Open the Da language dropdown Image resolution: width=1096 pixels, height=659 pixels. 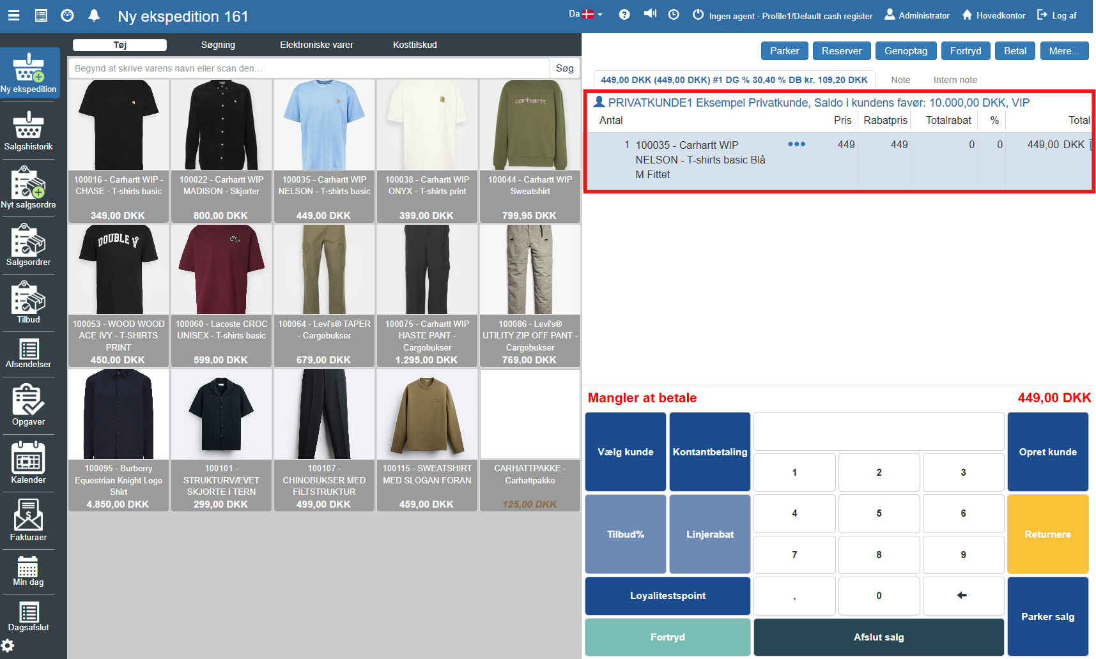[x=585, y=14]
